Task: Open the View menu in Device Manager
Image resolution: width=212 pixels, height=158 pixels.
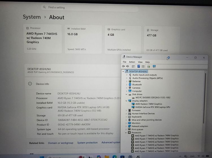Action: click(x=140, y=62)
